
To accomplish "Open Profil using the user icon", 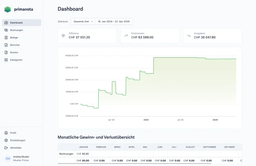I will click(6, 133).
